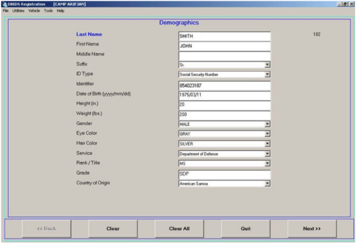Click the Next >> button
This screenshot has height=245, width=358.
[x=312, y=229]
